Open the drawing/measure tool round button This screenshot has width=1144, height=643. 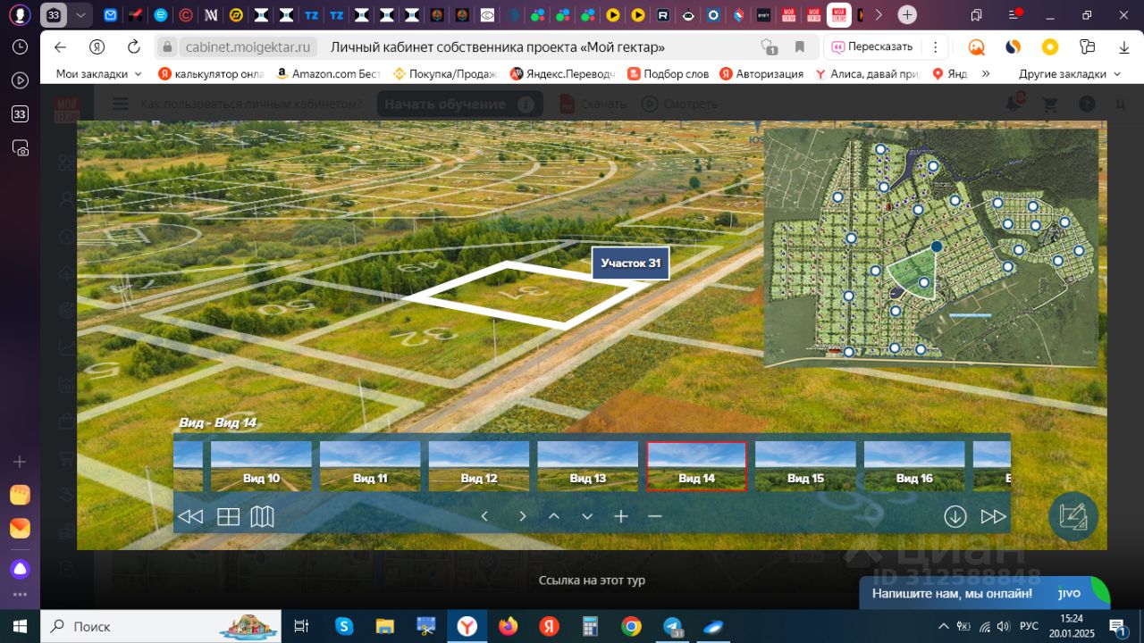[1073, 516]
